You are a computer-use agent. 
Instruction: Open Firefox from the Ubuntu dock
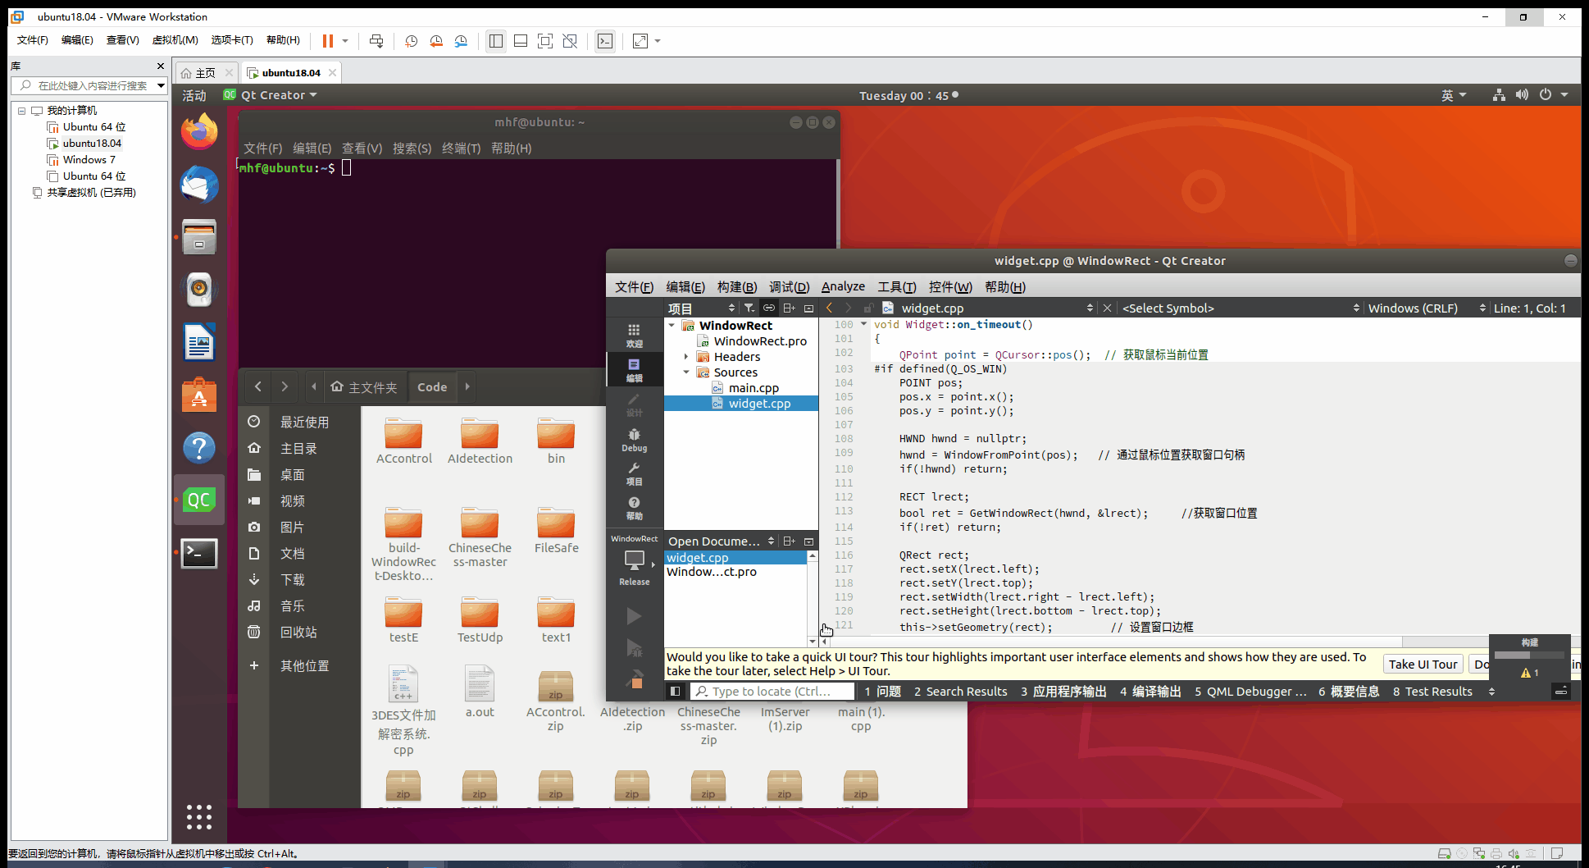(199, 131)
